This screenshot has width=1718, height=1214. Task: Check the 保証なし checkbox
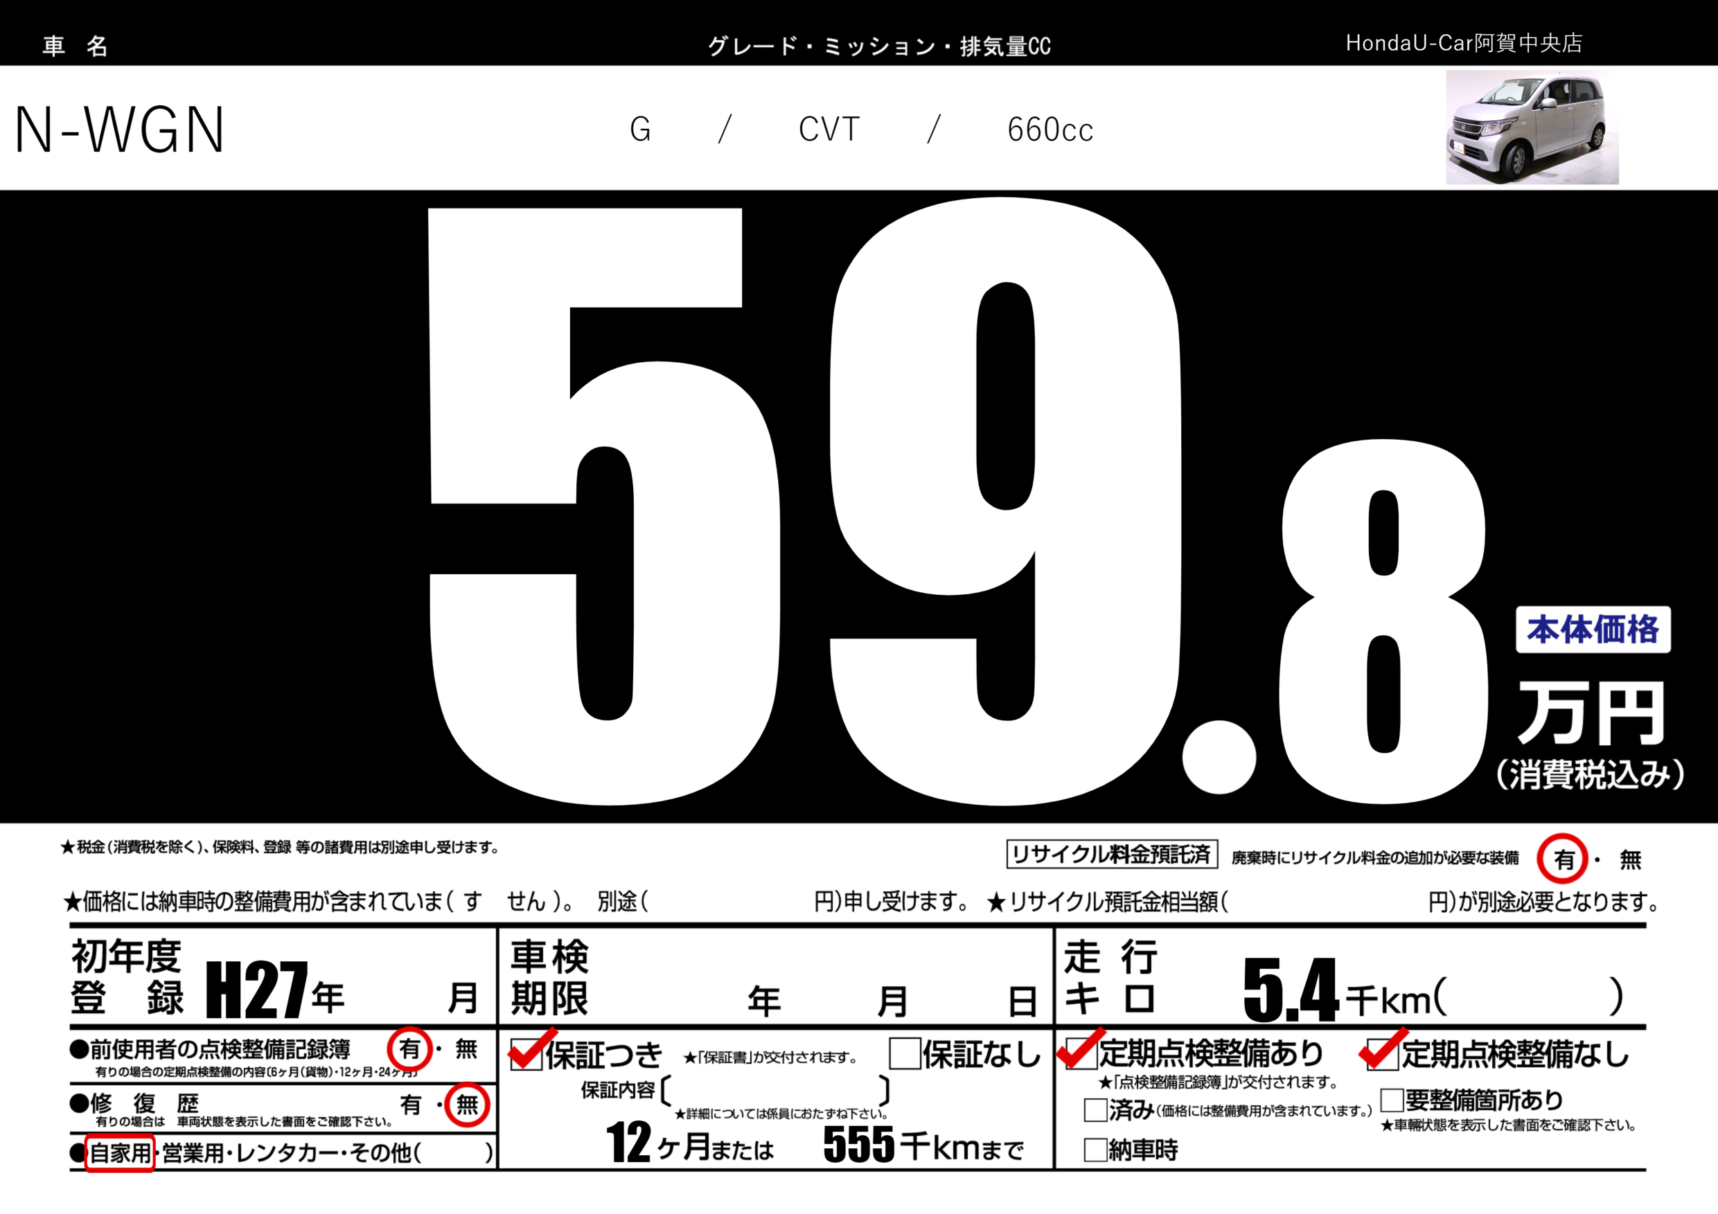pyautogui.click(x=904, y=1053)
